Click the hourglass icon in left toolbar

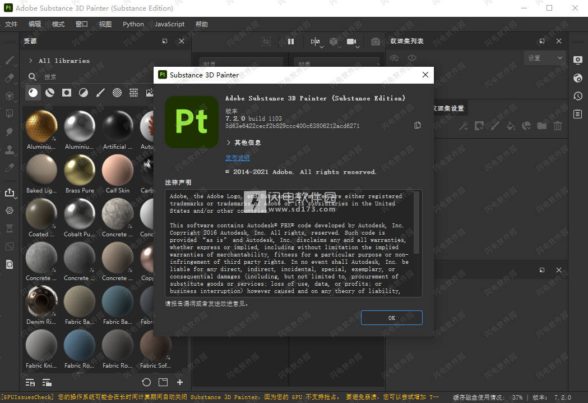10,228
